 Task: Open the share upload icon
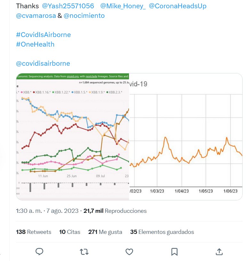(x=219, y=252)
